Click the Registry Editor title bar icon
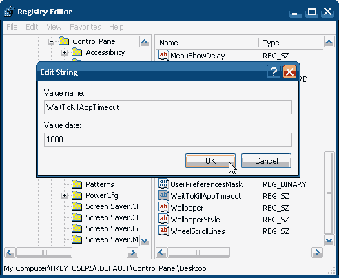 click(x=9, y=12)
